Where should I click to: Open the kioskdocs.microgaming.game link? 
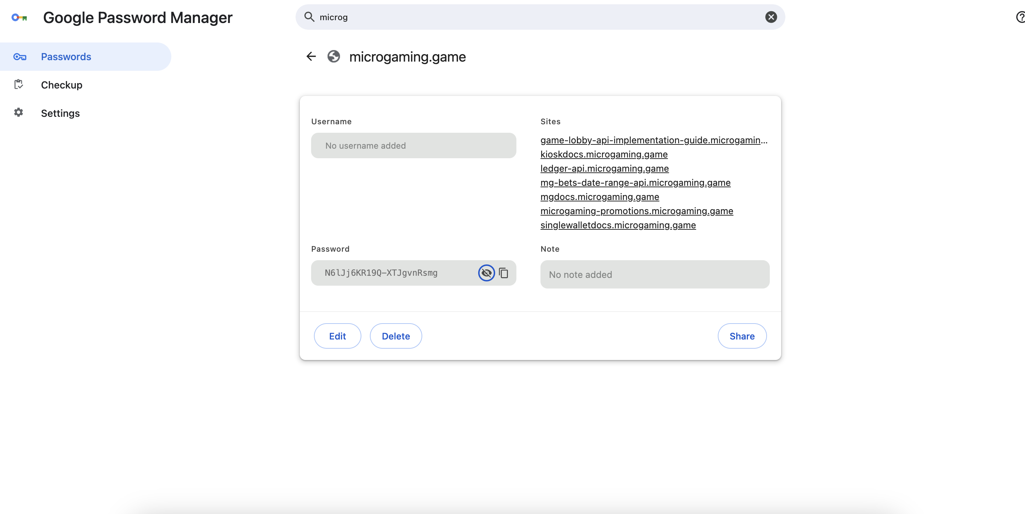pyautogui.click(x=603, y=154)
